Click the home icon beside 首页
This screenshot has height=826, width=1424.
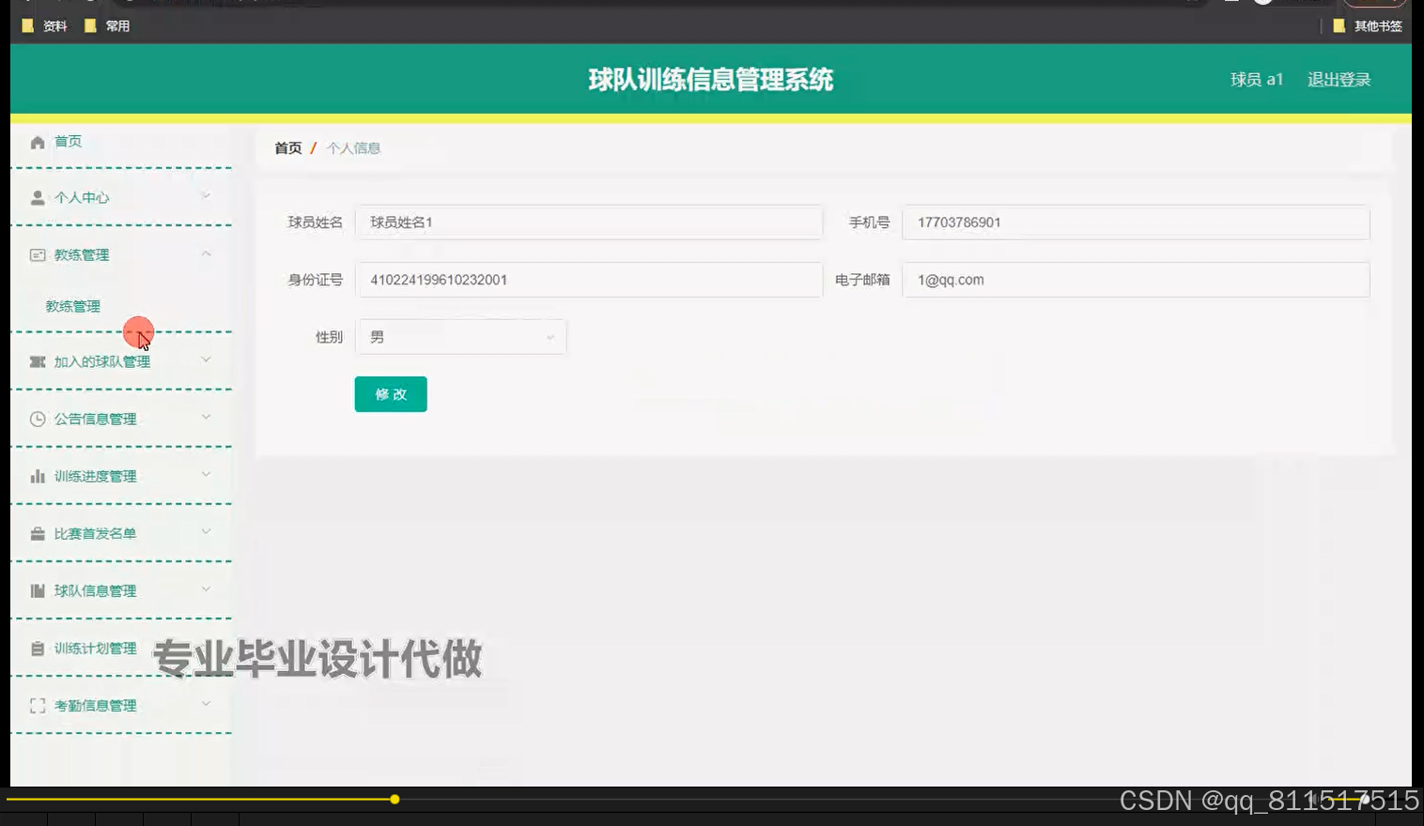(37, 141)
